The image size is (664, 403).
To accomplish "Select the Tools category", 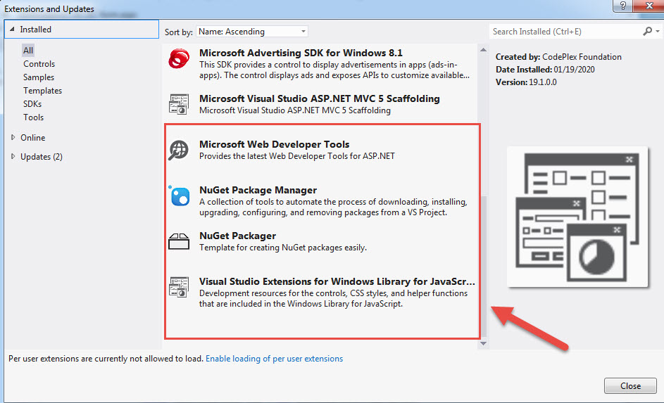I will [x=34, y=117].
